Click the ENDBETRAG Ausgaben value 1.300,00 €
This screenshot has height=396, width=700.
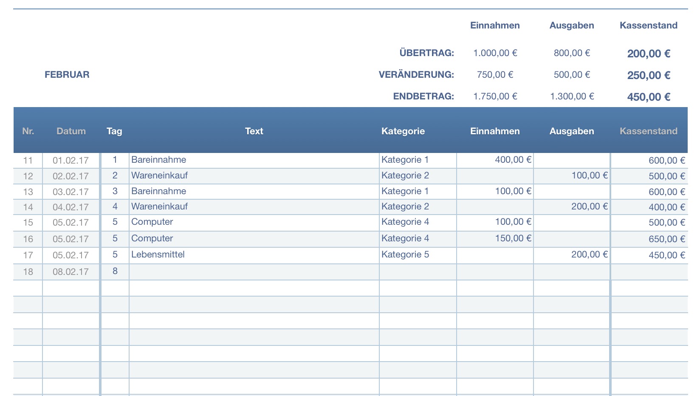572,96
